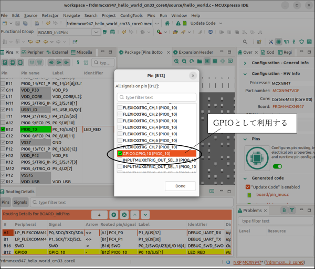Open the Update Code dropdown arrow

click(220, 23)
